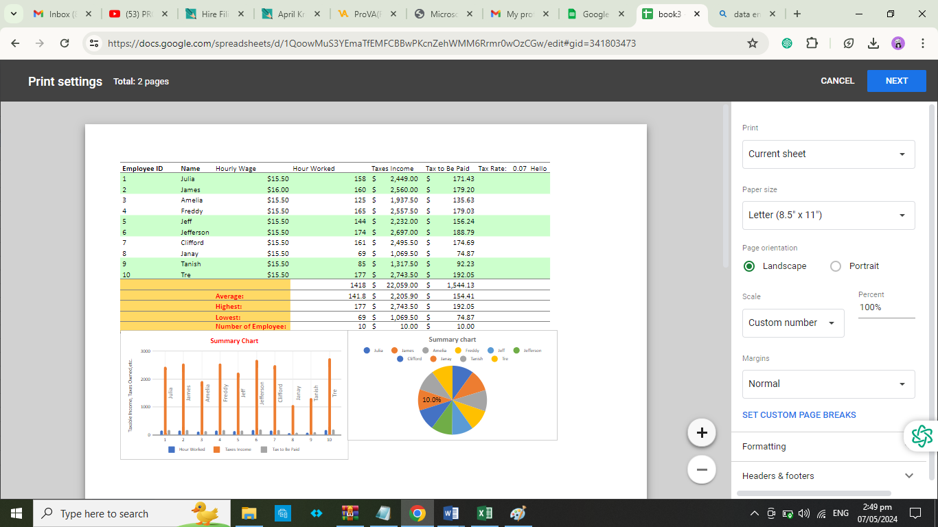Expand the Headers & footers section

pos(828,476)
